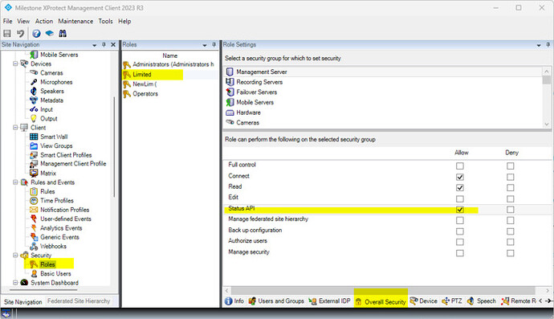
Task: Uncheck Allow for Connect
Action: coord(460,177)
